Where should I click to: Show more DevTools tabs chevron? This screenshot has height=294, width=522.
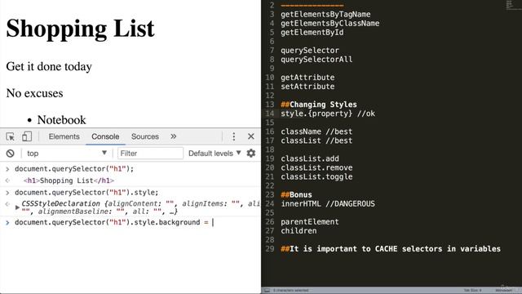tap(173, 136)
